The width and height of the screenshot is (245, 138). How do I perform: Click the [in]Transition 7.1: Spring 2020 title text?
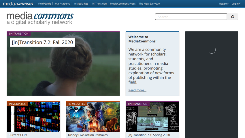(149, 135)
